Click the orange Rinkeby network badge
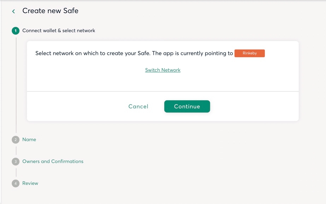The height and width of the screenshot is (204, 326). (x=249, y=53)
